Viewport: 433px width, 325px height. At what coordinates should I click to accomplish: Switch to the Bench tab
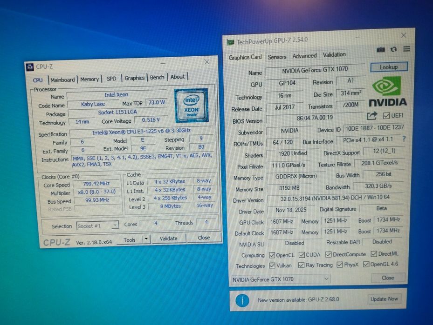point(157,77)
